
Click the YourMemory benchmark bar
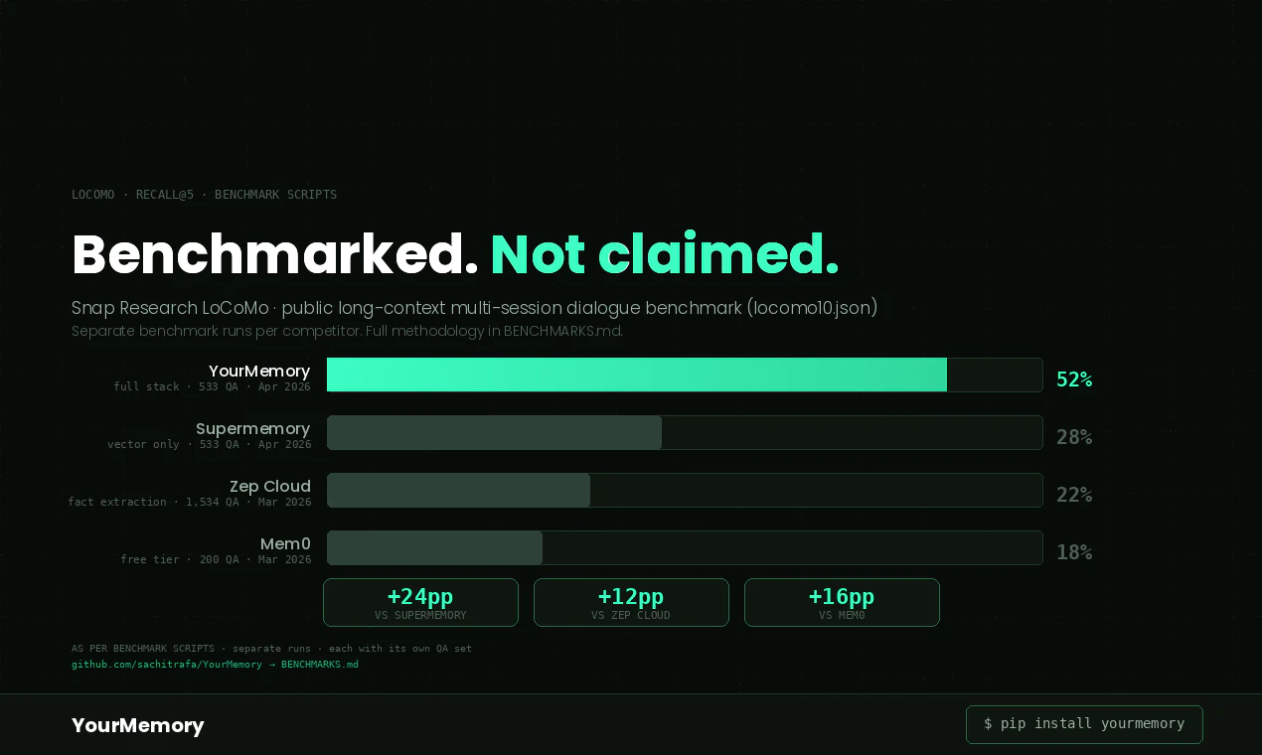point(636,375)
